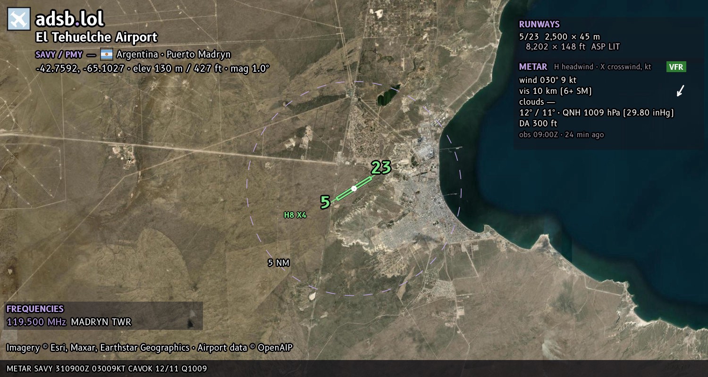Screen dimensions: 708x377
Task: Click the METAR section heading
Action: coord(533,67)
